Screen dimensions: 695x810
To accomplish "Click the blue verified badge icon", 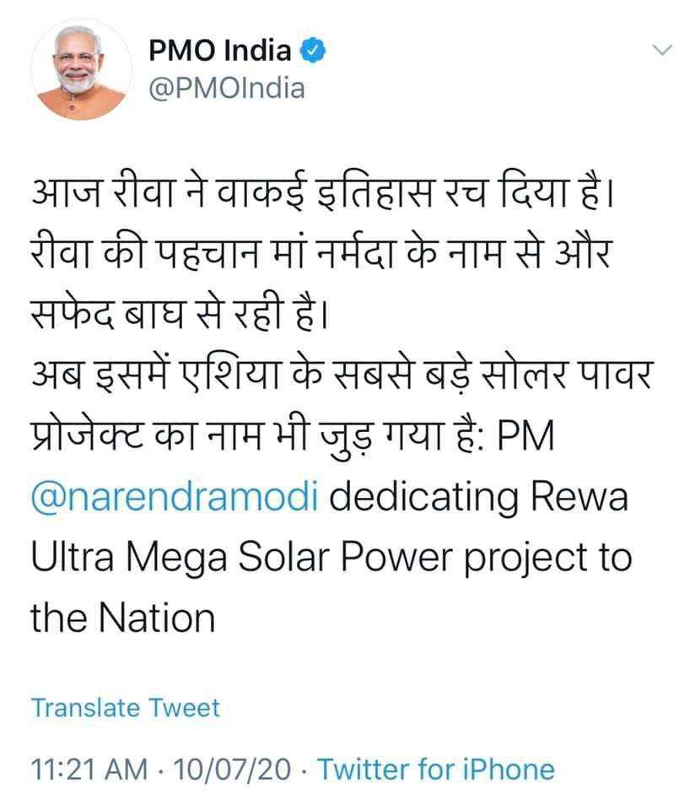I will tap(312, 51).
